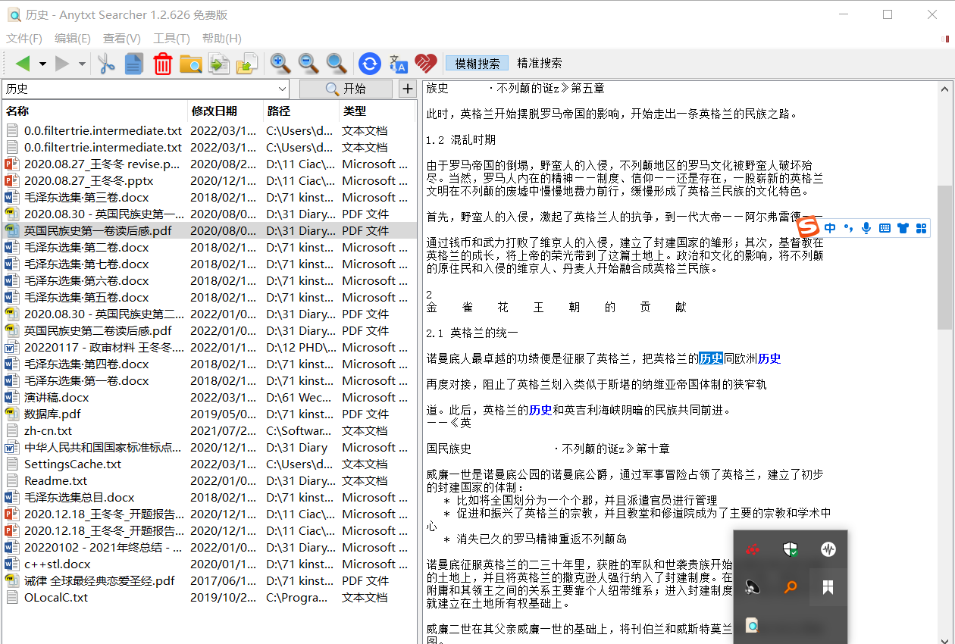The width and height of the screenshot is (955, 644).
Task: Click the + button beside 开始
Action: pos(407,89)
